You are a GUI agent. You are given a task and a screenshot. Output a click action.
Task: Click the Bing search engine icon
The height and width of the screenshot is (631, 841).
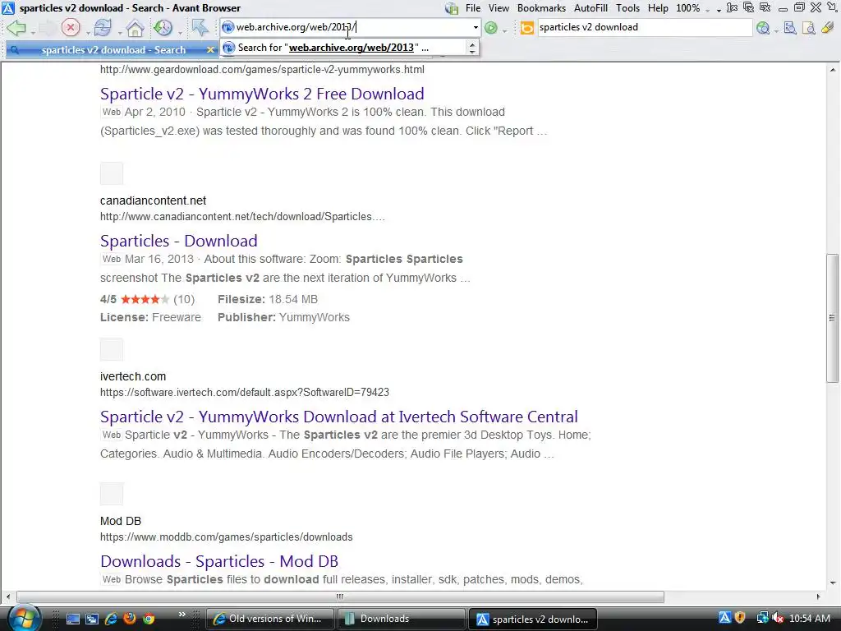(x=527, y=27)
